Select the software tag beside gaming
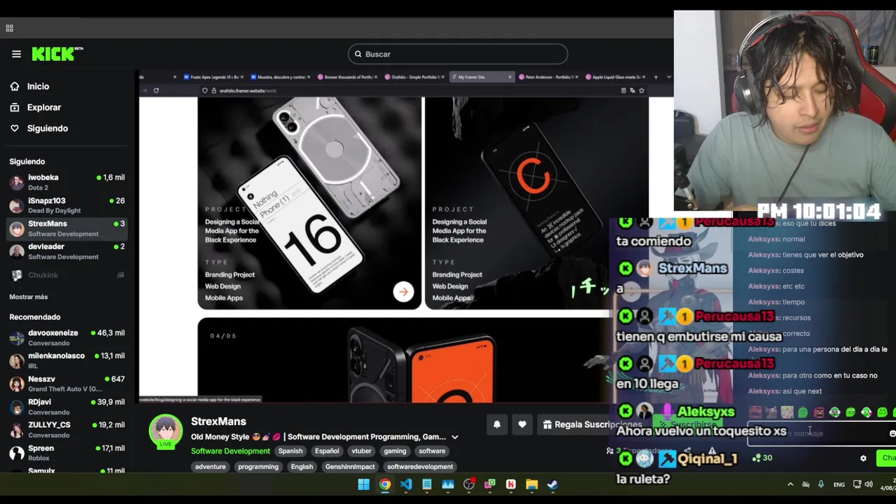 pos(432,451)
